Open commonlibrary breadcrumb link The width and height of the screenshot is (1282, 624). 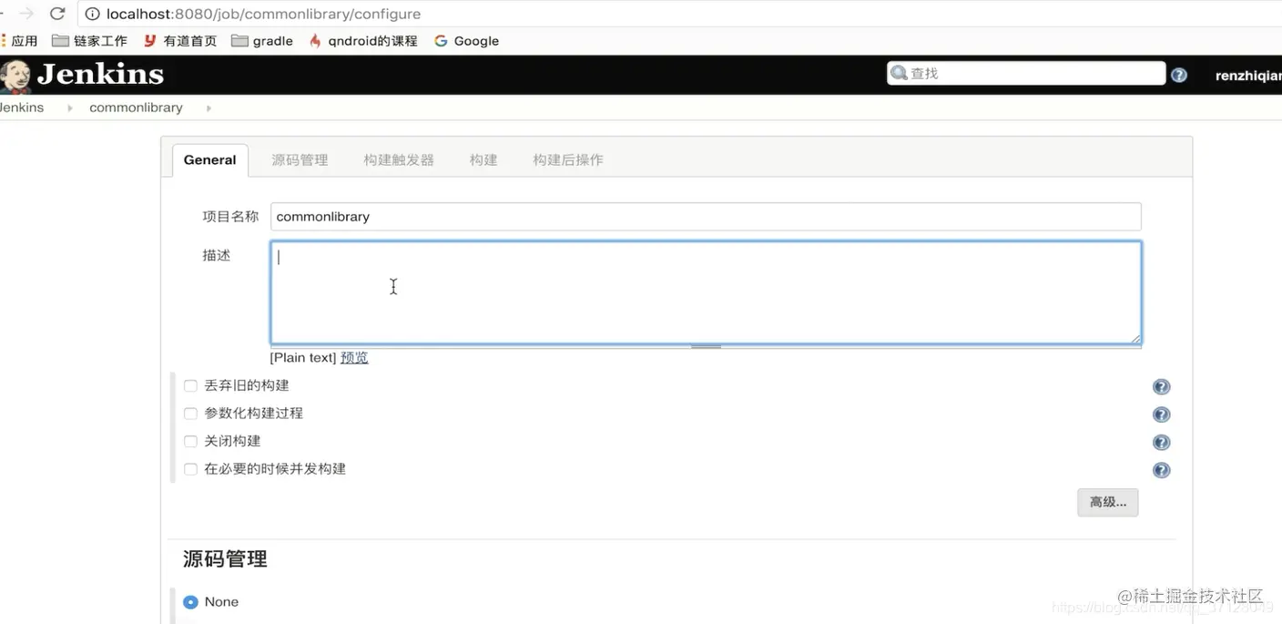pyautogui.click(x=136, y=107)
